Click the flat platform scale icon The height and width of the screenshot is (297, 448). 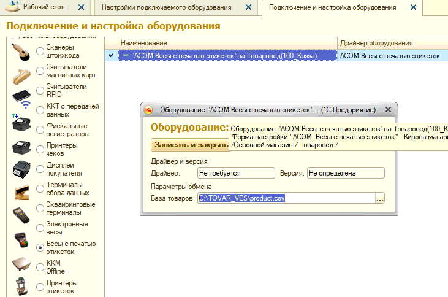coord(21,264)
